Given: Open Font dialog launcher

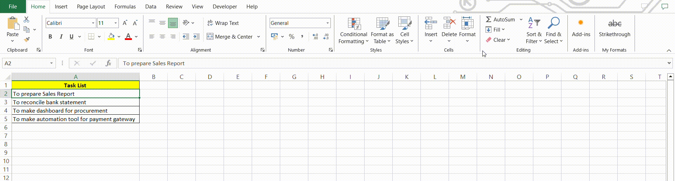Looking at the screenshot, I should tap(140, 50).
